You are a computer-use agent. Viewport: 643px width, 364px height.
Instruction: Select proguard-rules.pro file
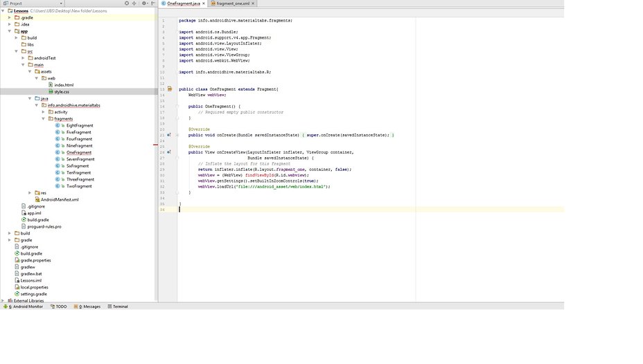[44, 226]
